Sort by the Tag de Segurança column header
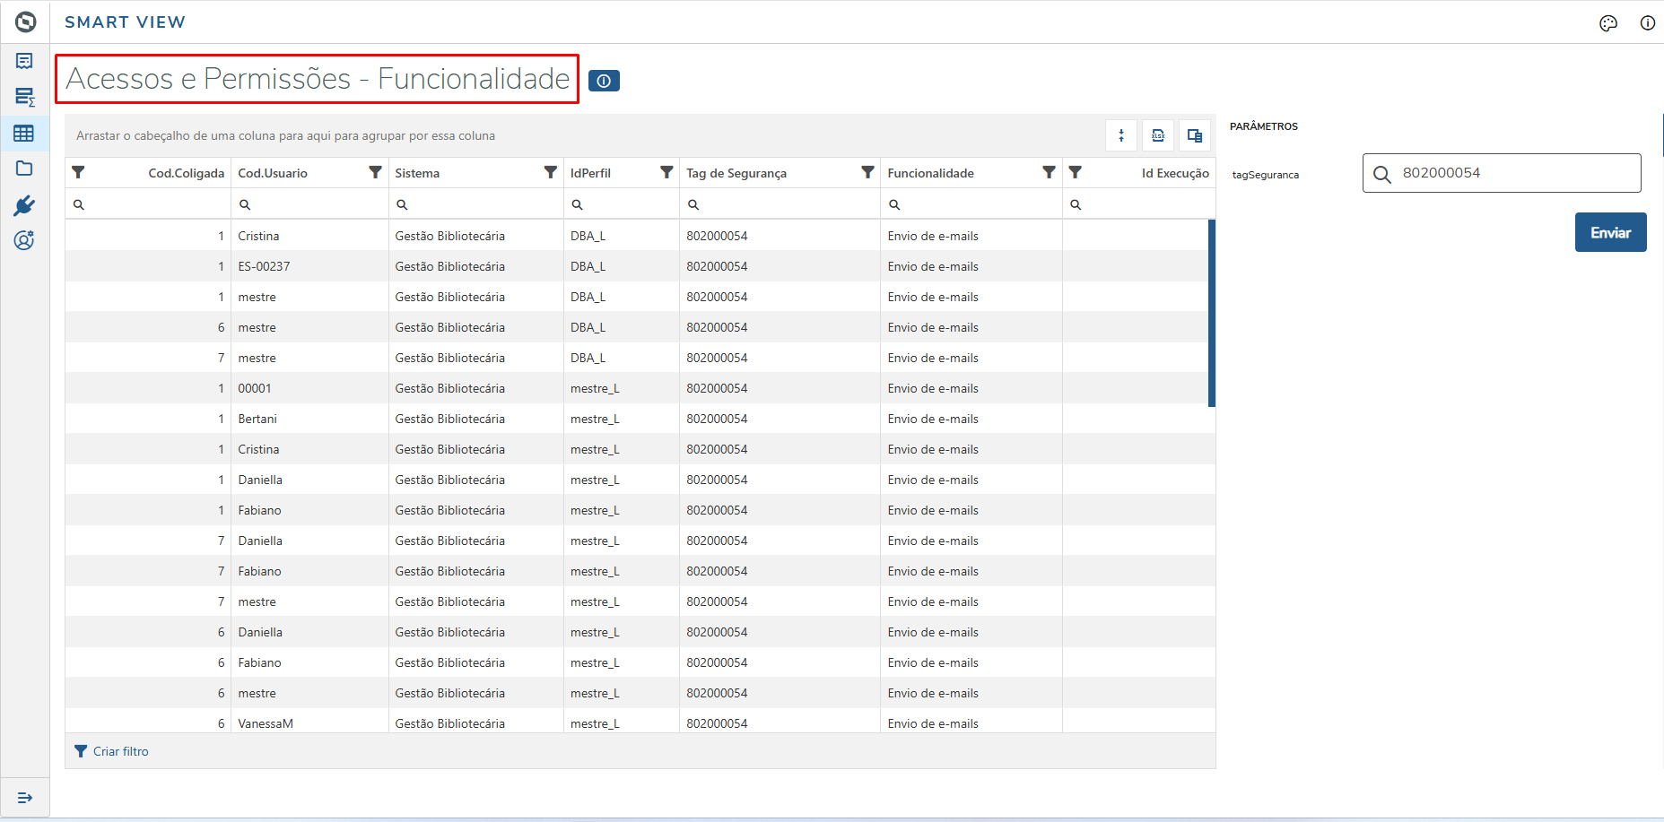1664x822 pixels. (736, 173)
